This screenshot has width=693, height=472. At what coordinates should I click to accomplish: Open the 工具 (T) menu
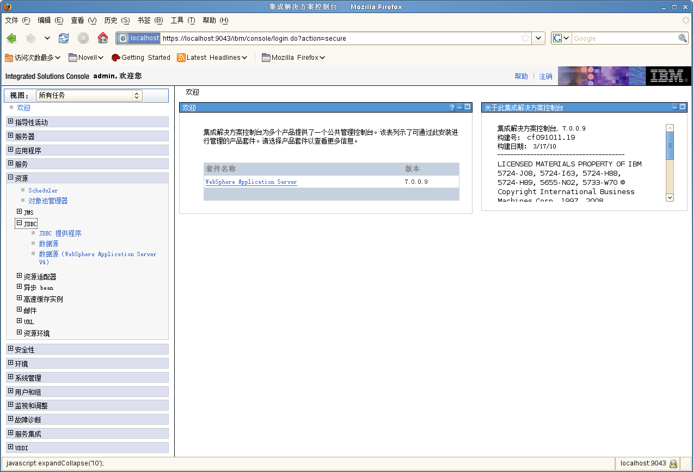(183, 20)
